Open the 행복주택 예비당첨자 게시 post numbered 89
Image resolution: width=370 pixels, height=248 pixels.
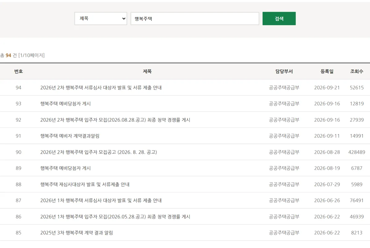[65, 168]
